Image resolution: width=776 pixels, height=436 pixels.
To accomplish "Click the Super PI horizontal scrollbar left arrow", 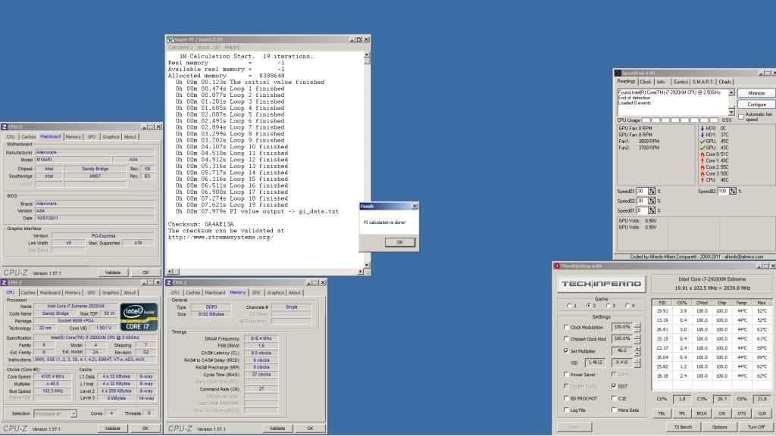I will [170, 272].
